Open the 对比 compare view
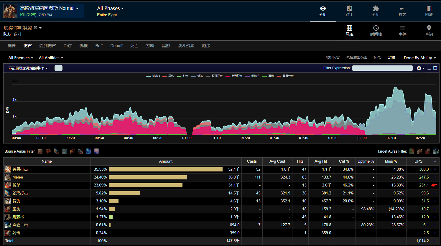 [349, 11]
